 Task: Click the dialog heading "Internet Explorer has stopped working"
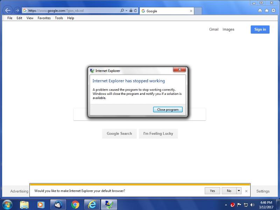click(x=128, y=81)
